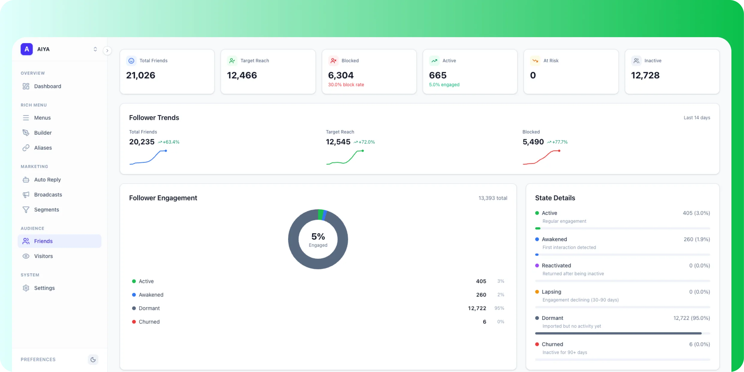Navigate to Friends in the sidebar
The height and width of the screenshot is (372, 744).
point(44,241)
